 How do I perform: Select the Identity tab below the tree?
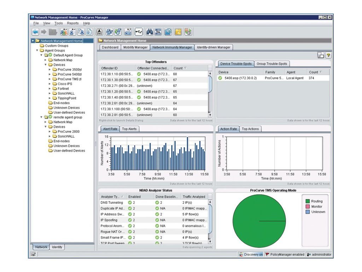pos(57,247)
